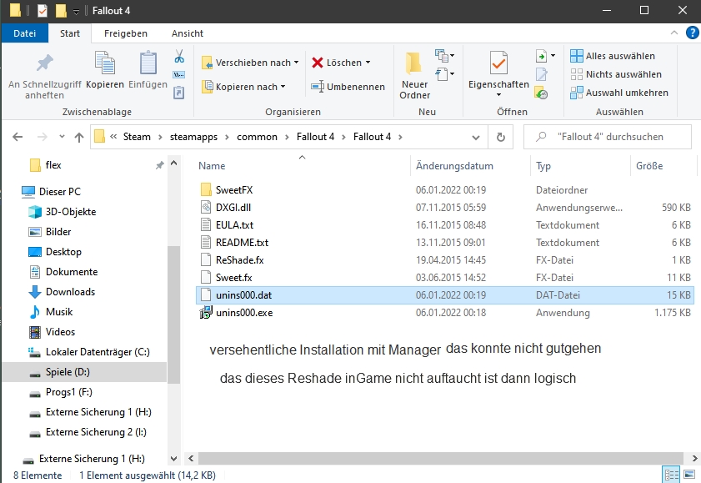The height and width of the screenshot is (483, 701).
Task: Click Alles auswählen in the ribbon
Action: point(613,56)
